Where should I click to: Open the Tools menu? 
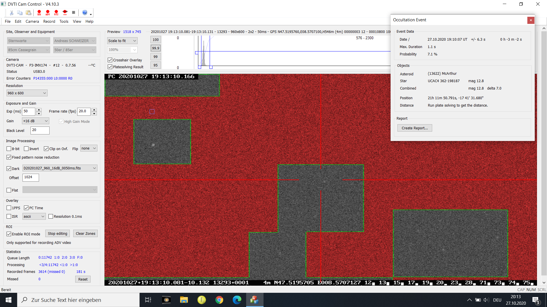[64, 21]
